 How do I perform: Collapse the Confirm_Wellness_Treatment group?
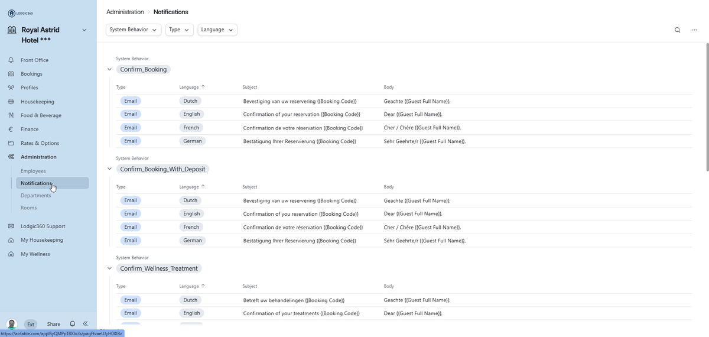coord(109,268)
